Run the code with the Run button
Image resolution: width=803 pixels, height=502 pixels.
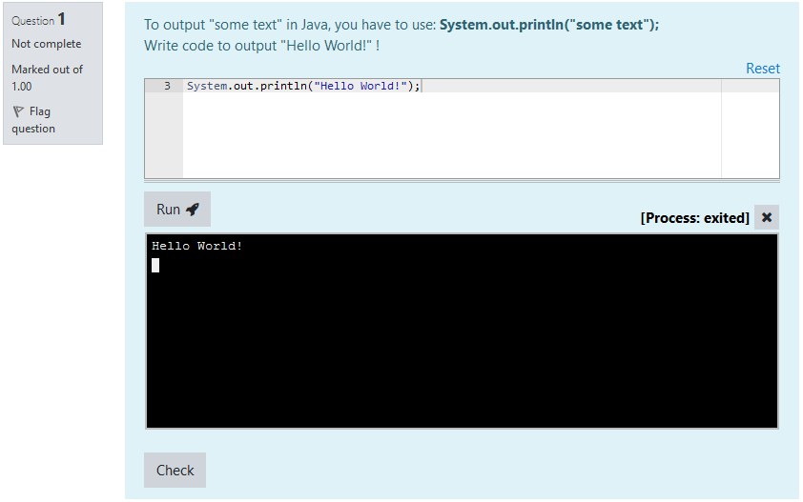point(176,209)
